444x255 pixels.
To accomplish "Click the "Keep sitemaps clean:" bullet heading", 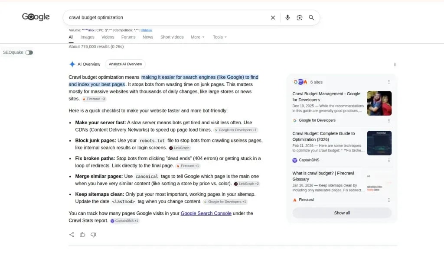I will (x=99, y=194).
